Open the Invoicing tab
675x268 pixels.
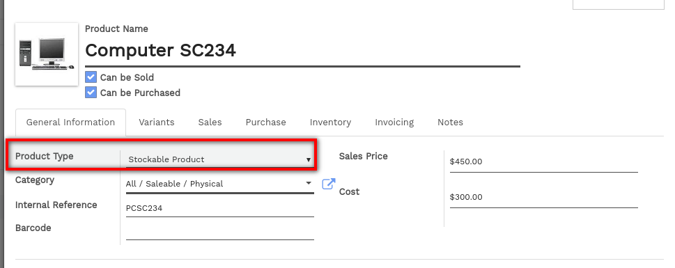tap(394, 123)
